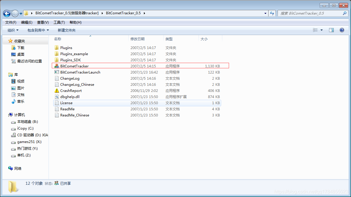Expand the address bar history dropdown
Viewport: 351px width, 197px height.
265,13
